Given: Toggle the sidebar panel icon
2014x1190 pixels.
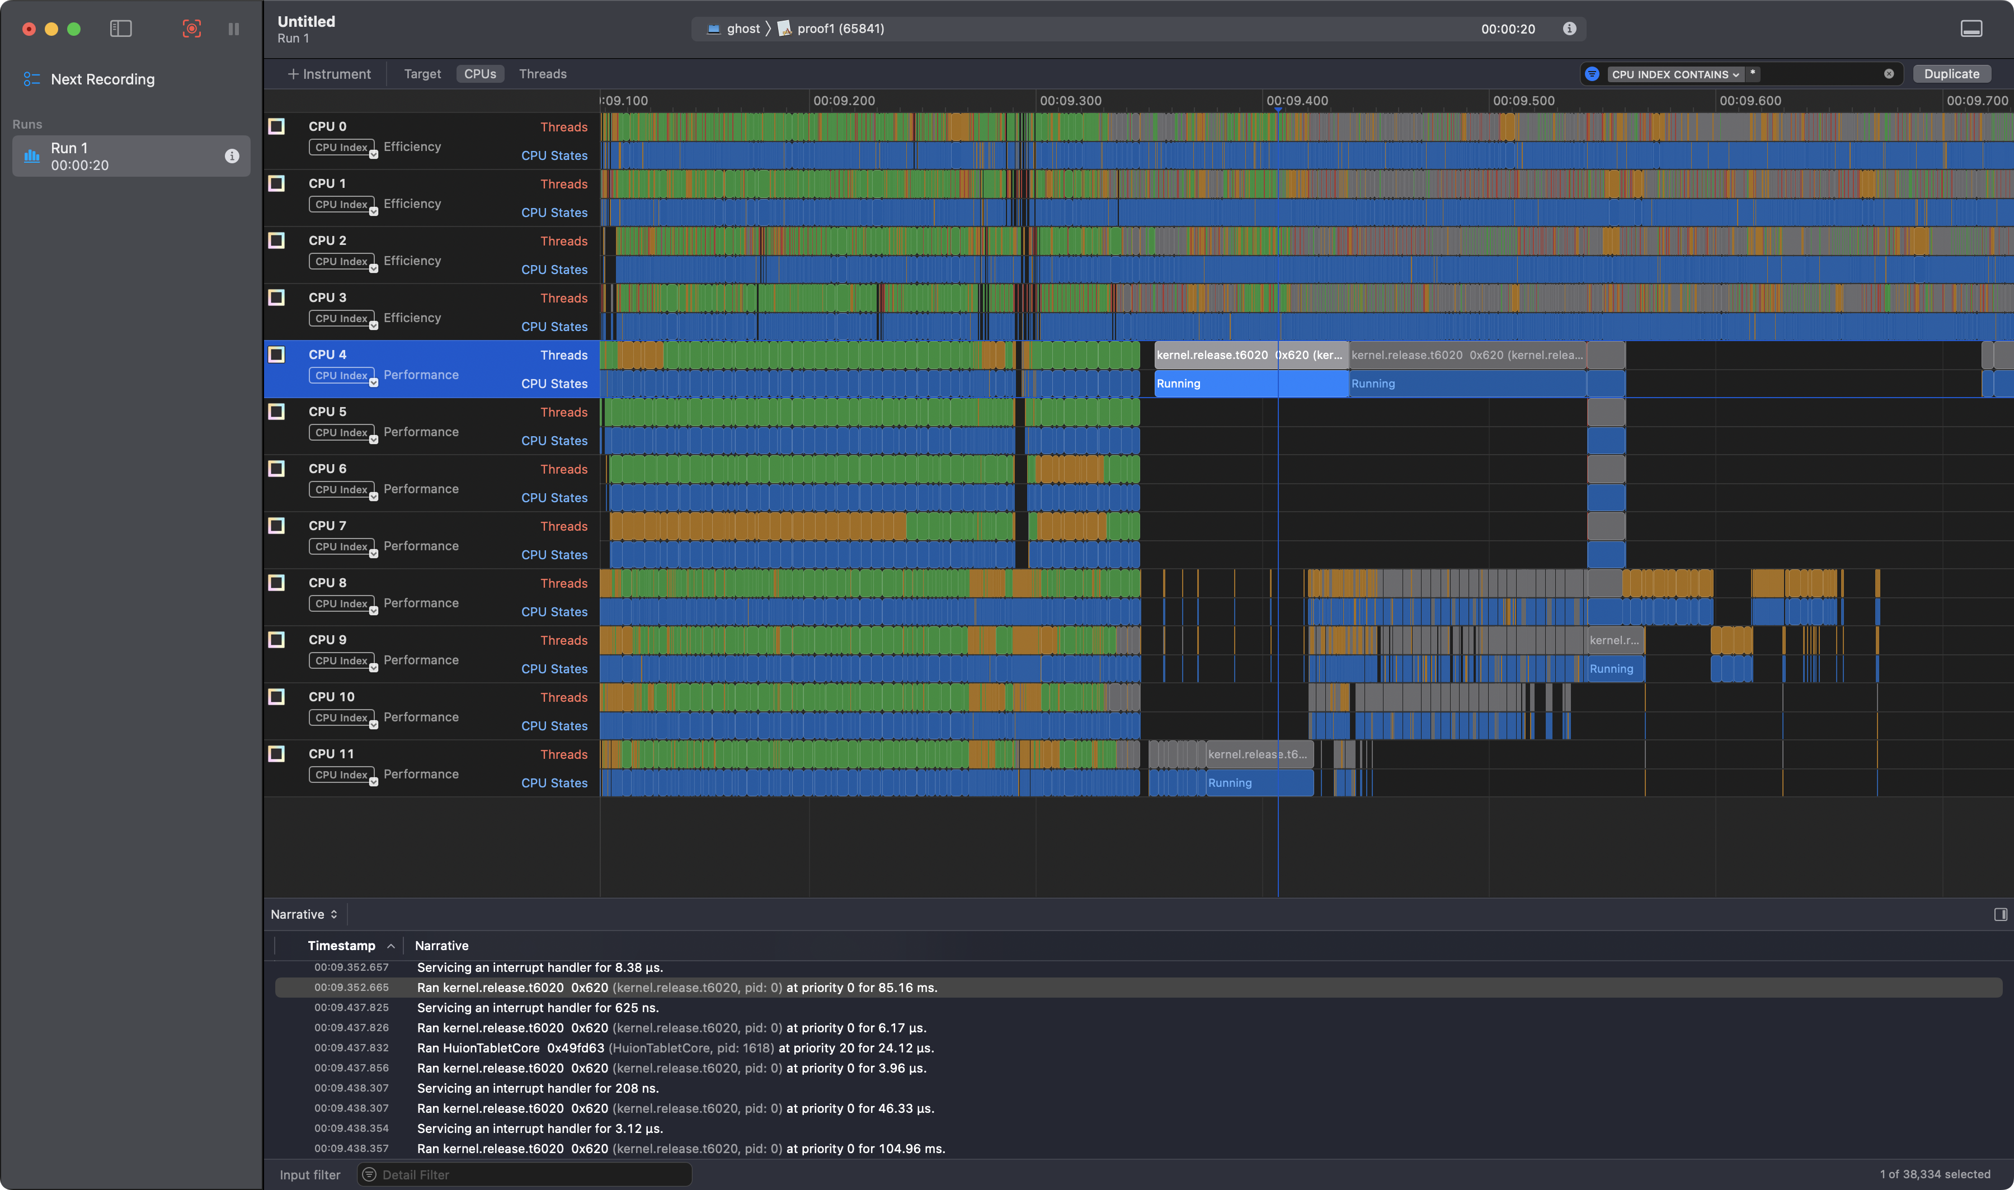Looking at the screenshot, I should click(120, 29).
